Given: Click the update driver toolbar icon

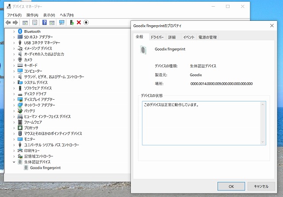Looking at the screenshot, I should (x=72, y=23).
